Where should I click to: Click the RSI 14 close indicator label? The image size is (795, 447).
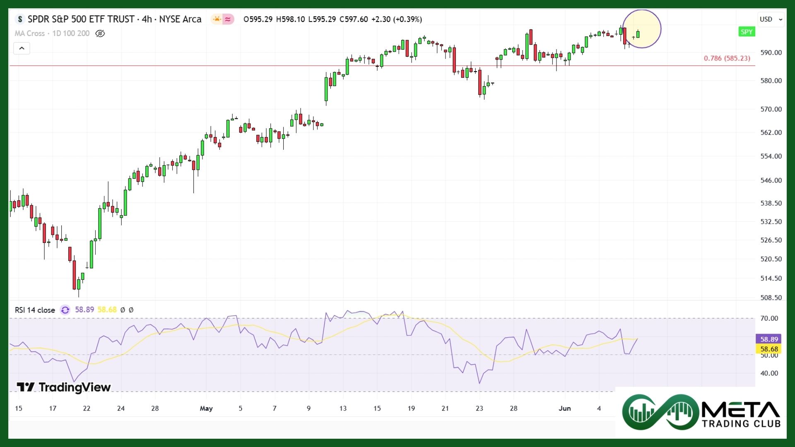pos(35,310)
